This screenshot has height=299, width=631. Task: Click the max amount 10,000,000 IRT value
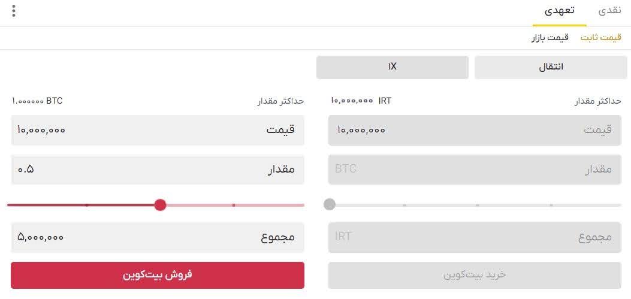coord(361,101)
